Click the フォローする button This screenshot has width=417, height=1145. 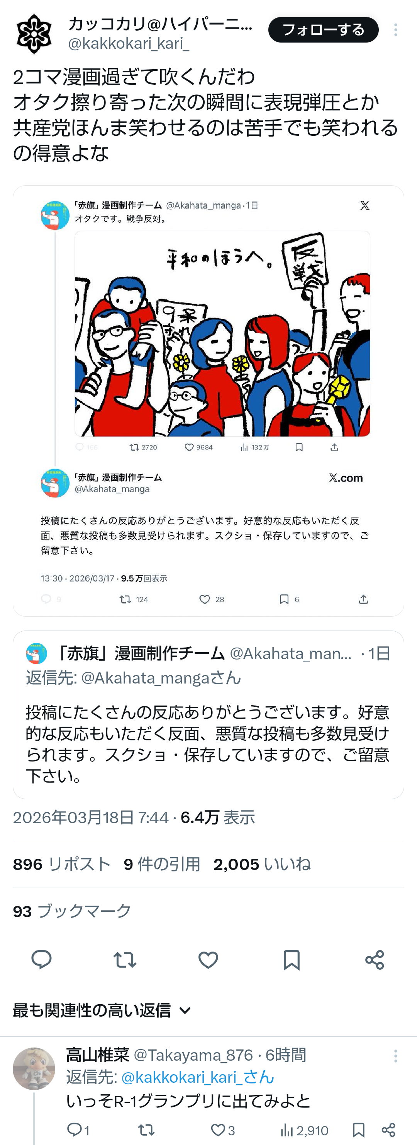(x=324, y=30)
